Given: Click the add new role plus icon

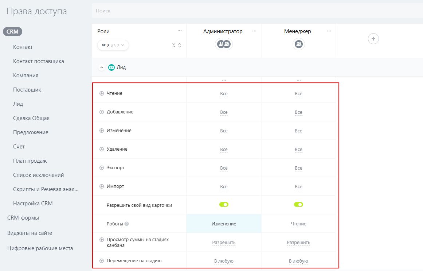Looking at the screenshot, I should pyautogui.click(x=373, y=39).
